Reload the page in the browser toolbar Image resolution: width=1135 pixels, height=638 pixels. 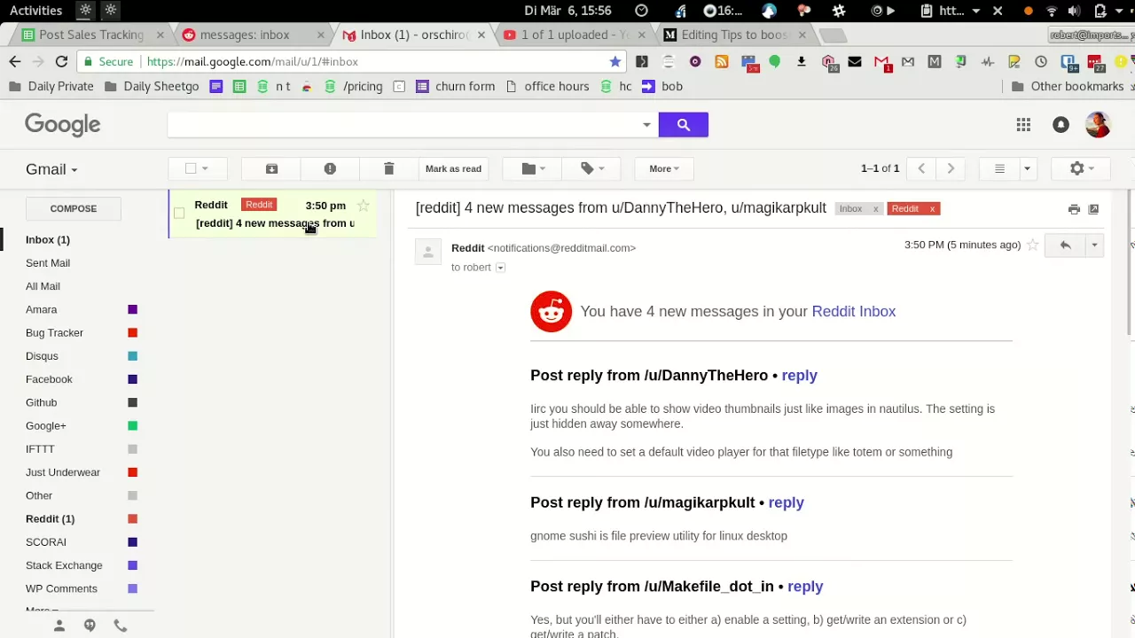(61, 61)
